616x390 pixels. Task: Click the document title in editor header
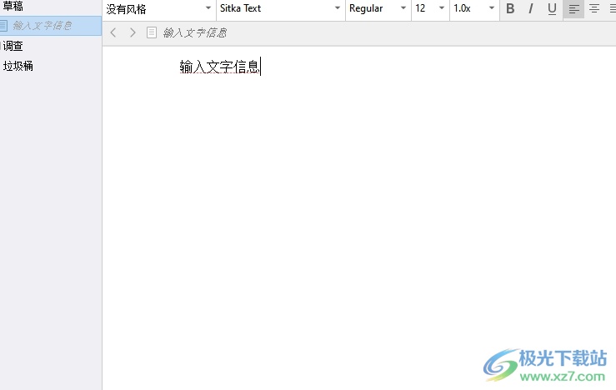(x=195, y=33)
